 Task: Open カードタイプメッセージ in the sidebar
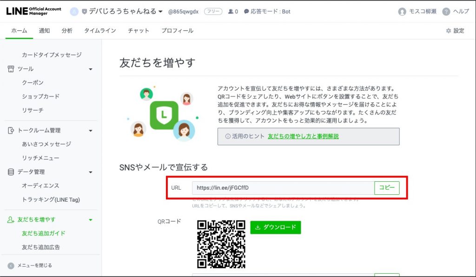[52, 55]
